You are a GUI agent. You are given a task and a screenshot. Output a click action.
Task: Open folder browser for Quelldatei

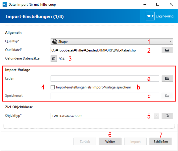[167, 50]
